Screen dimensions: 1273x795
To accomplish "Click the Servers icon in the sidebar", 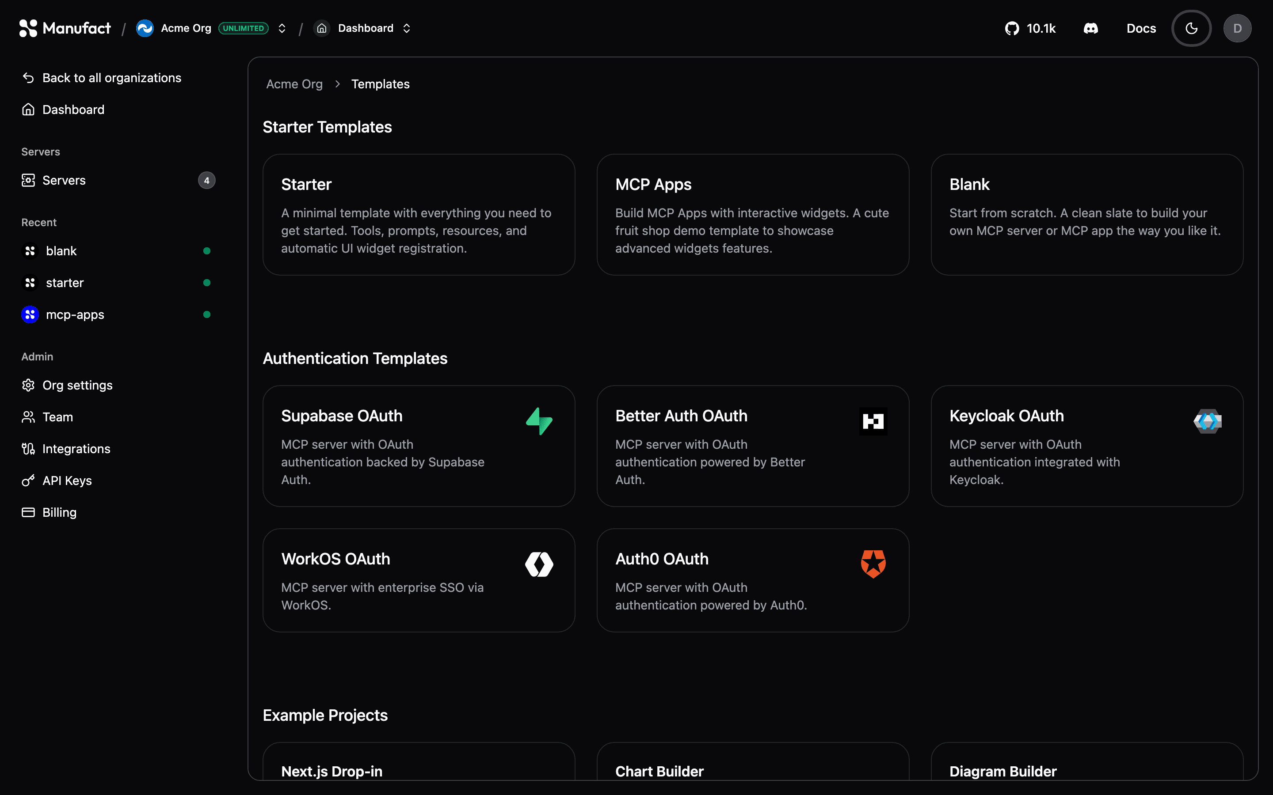I will [x=28, y=180].
